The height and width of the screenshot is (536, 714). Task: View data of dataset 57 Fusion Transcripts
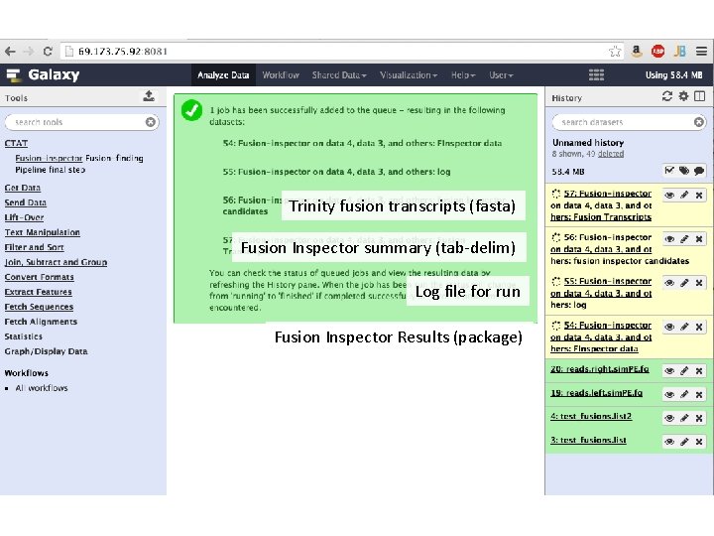[669, 196]
